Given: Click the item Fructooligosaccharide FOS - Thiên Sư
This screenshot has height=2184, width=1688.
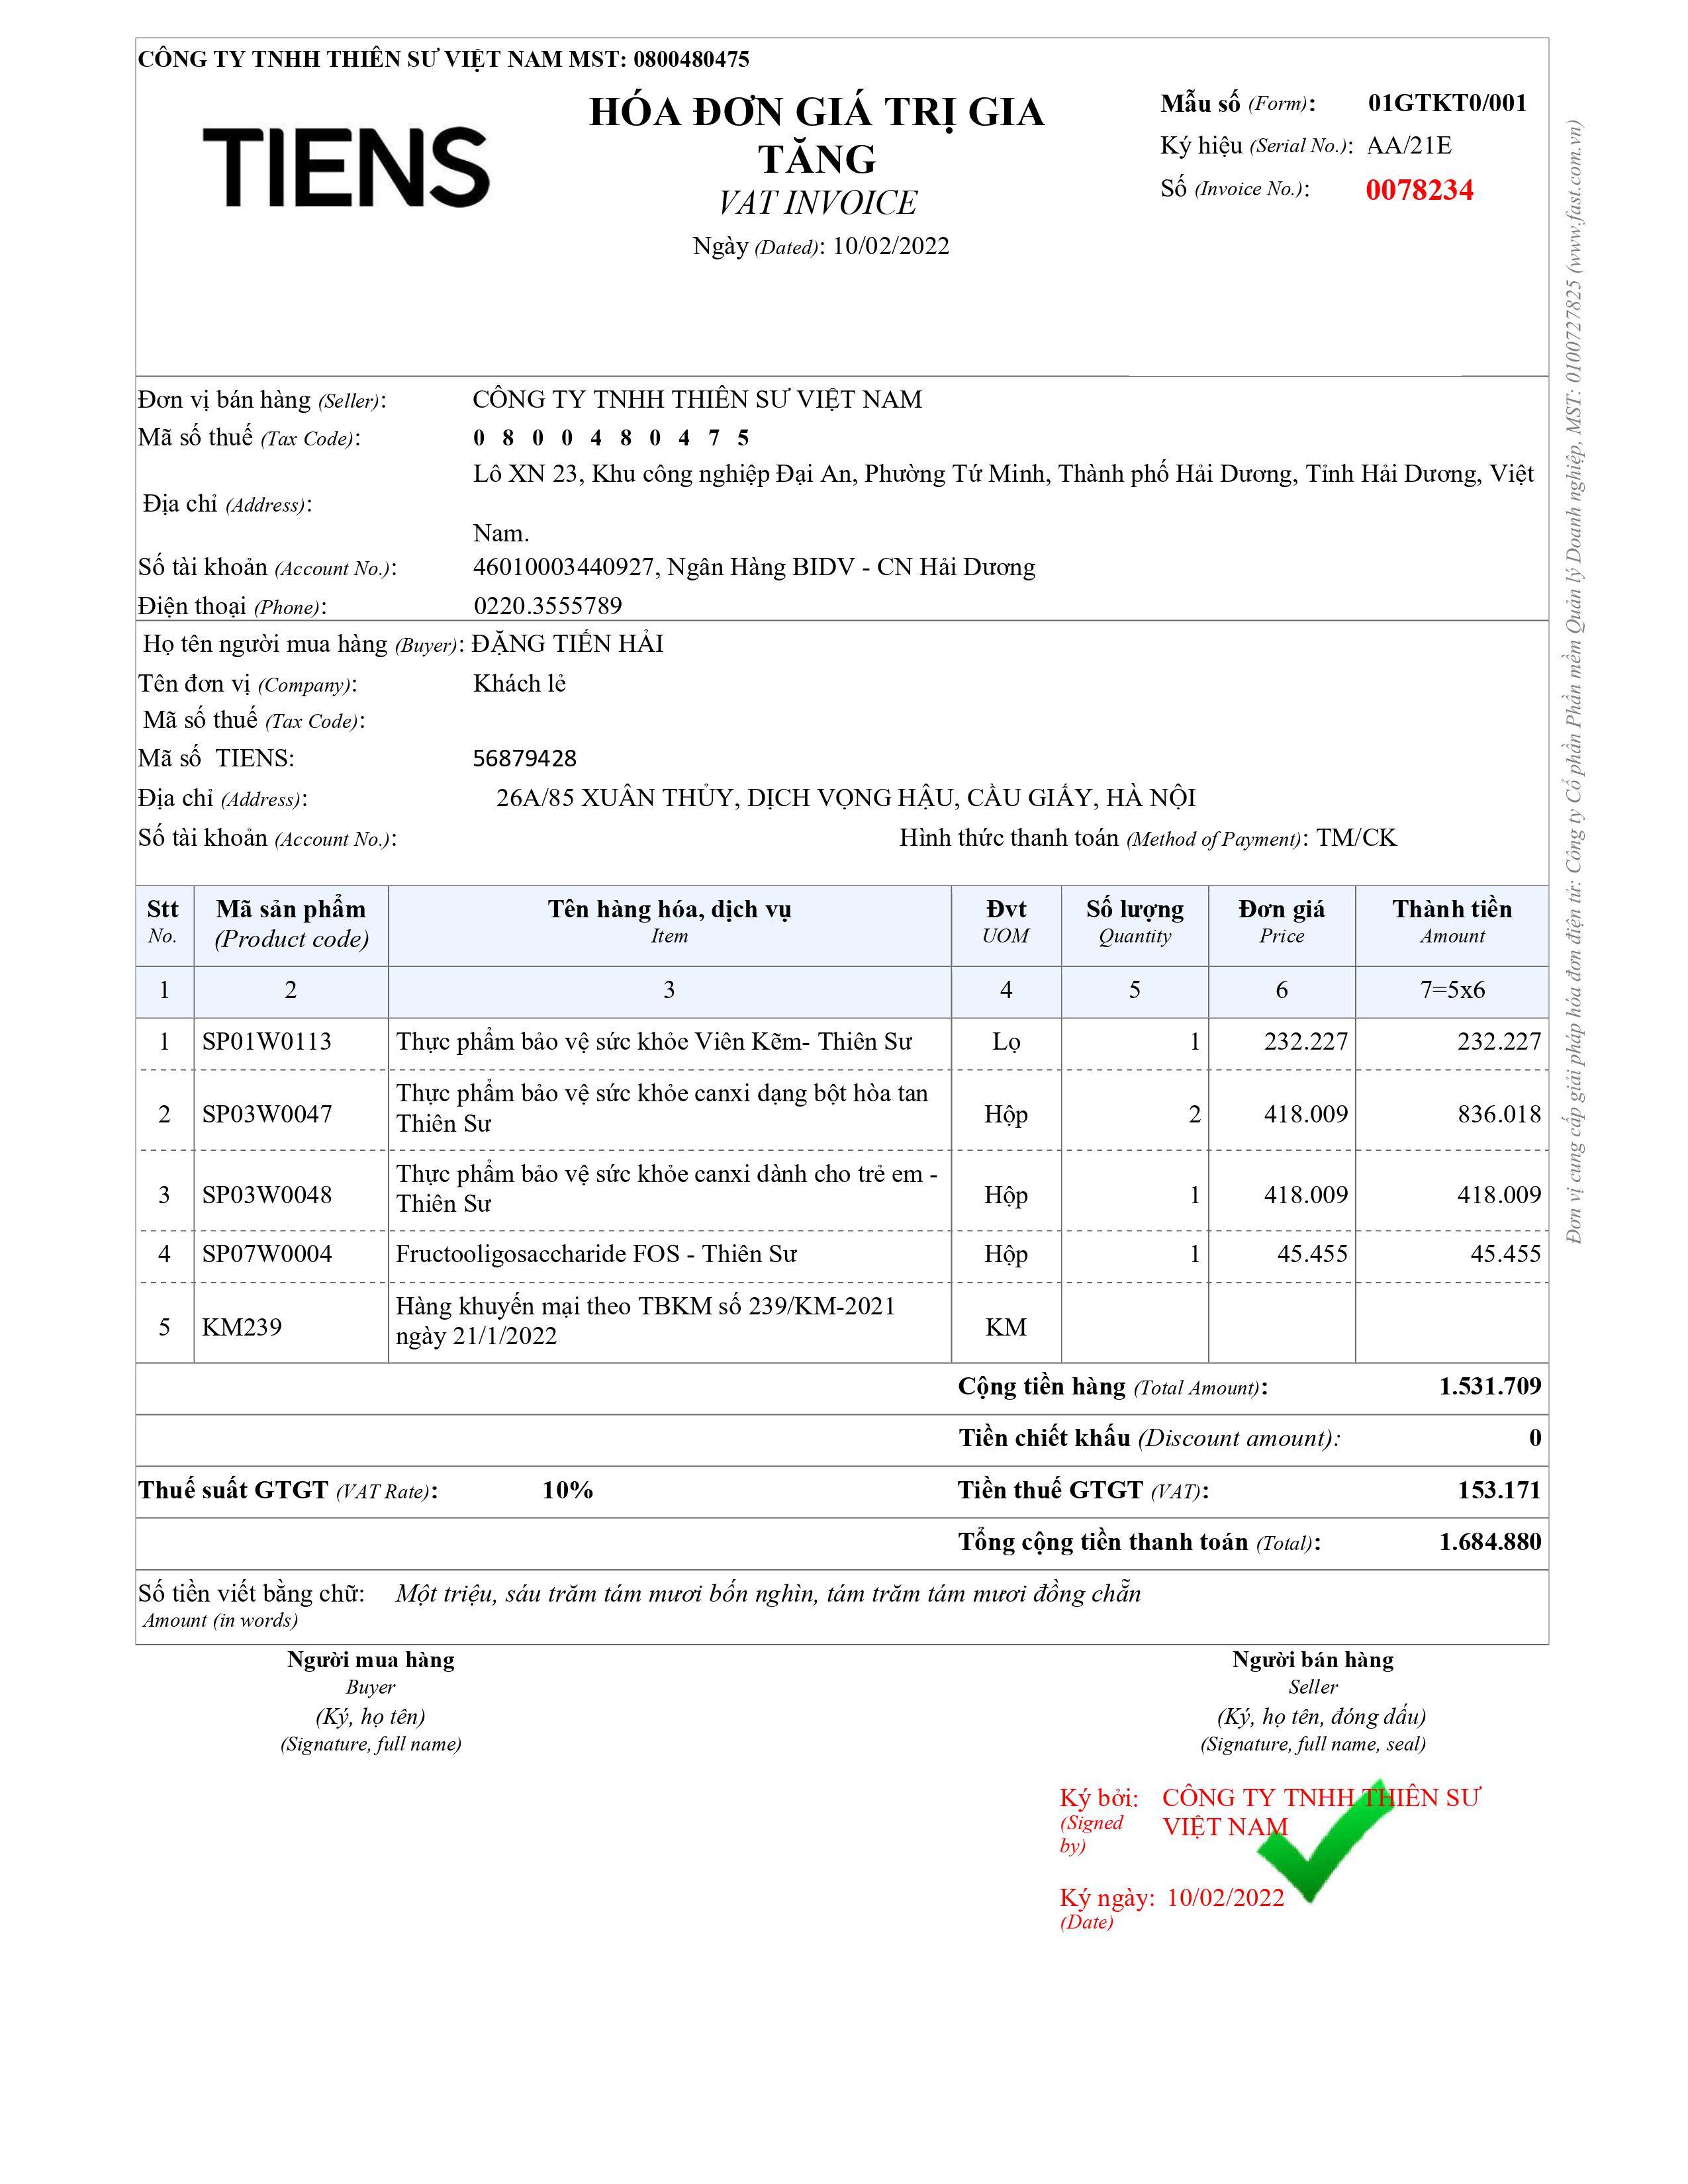Looking at the screenshot, I should tap(596, 1254).
